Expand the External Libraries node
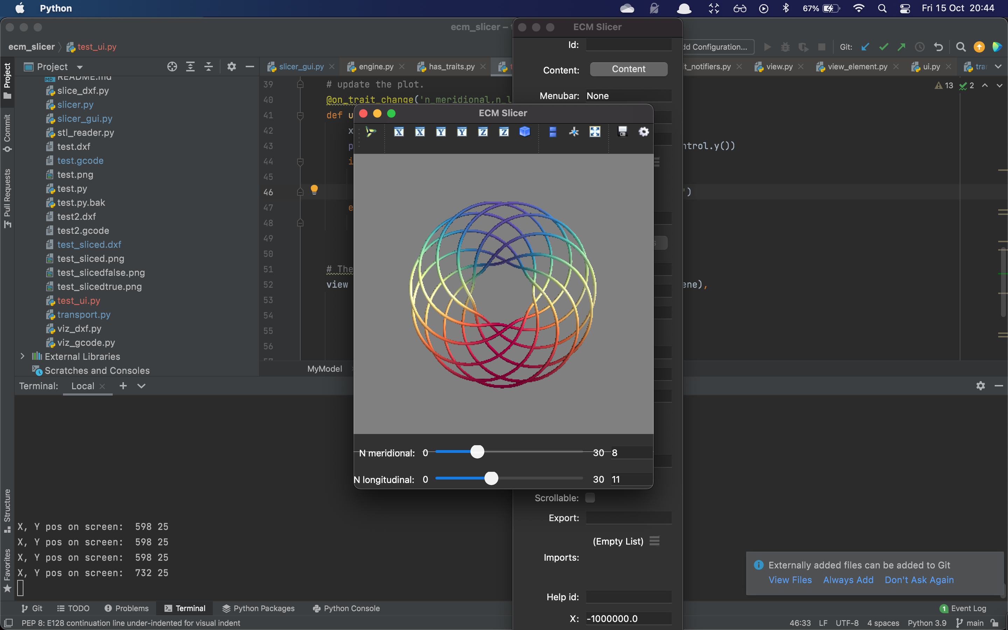The height and width of the screenshot is (630, 1008). tap(22, 356)
